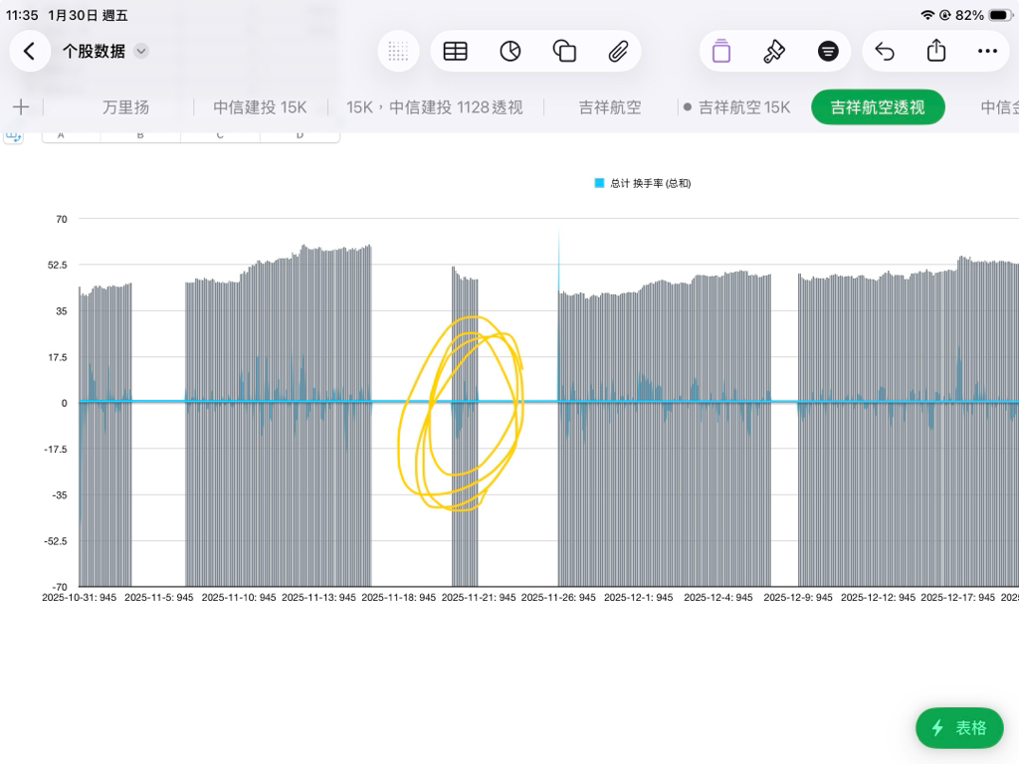Select the 吉祥航空 sheet tab
This screenshot has width=1019, height=764.
pyautogui.click(x=610, y=107)
